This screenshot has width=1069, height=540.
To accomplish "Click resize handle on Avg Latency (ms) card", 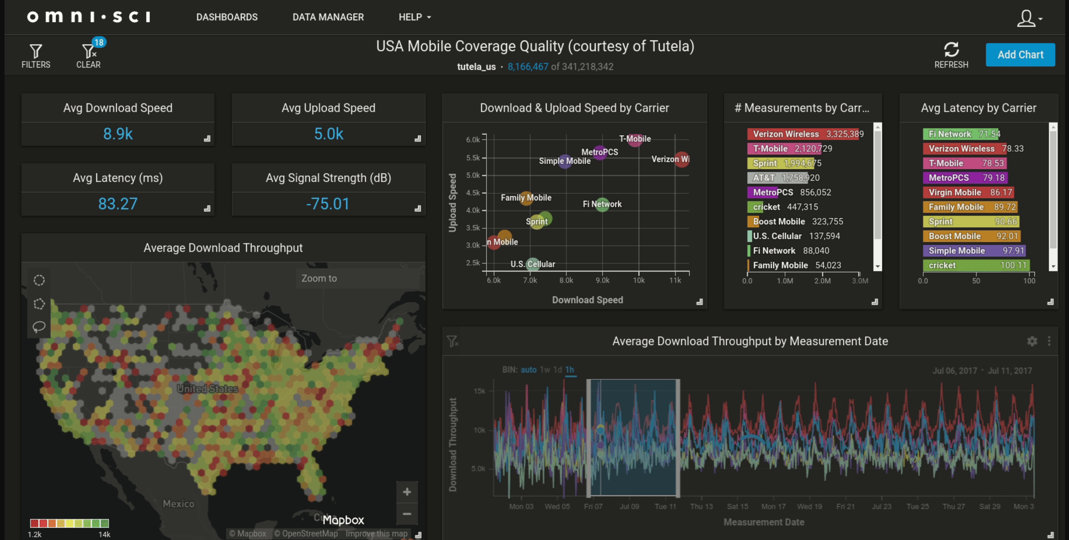I will tap(207, 209).
